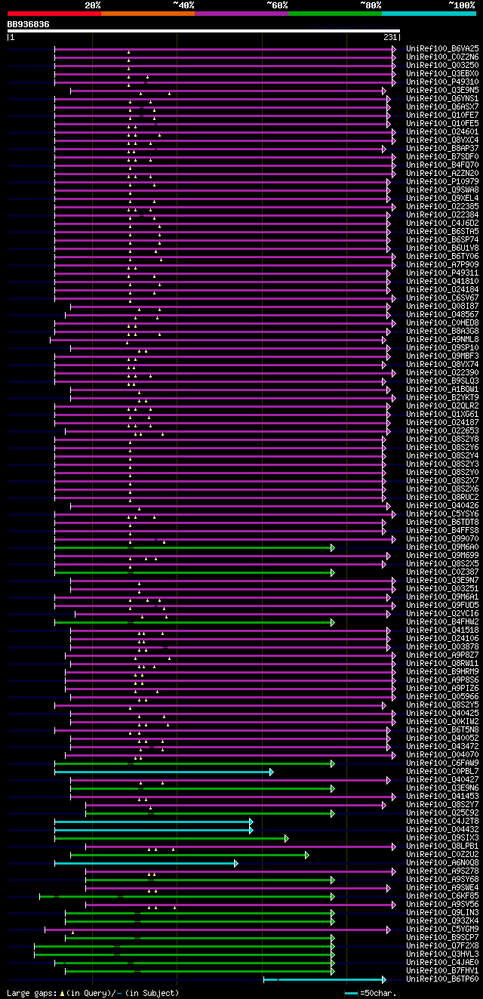Select hit UniRef100_C6KF85
Image resolution: width=483 pixels, height=999 pixels.
[442, 896]
